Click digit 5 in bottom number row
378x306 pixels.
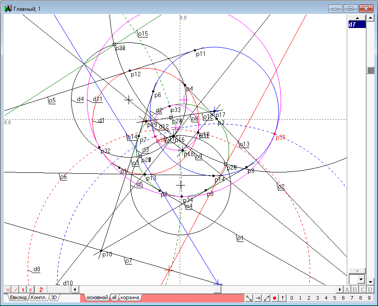[x=335, y=298]
